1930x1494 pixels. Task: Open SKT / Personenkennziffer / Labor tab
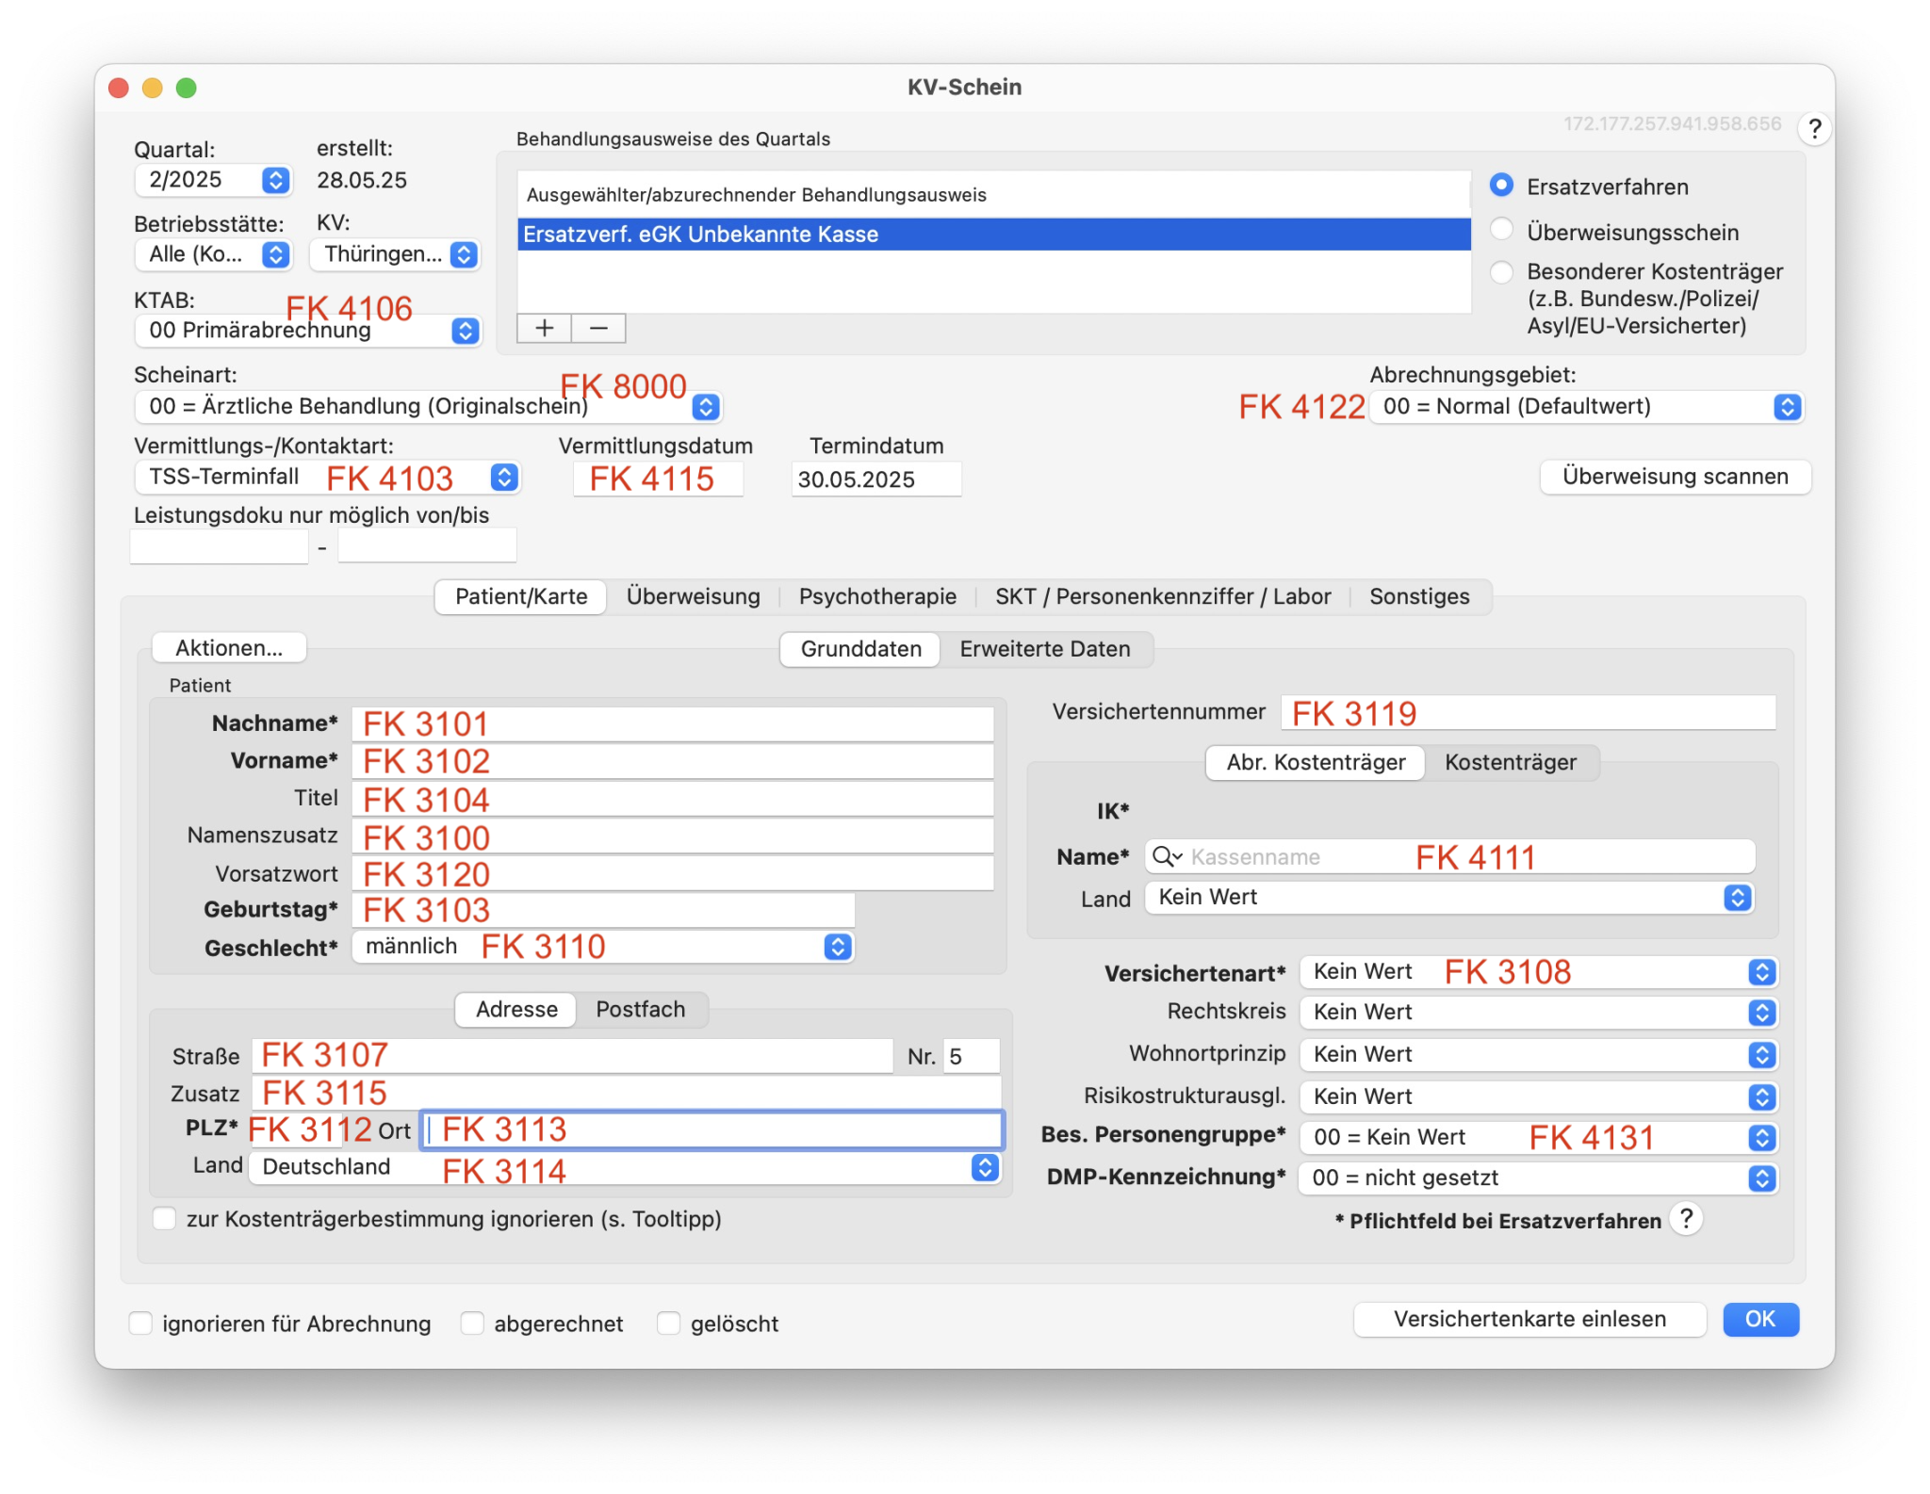[1163, 596]
